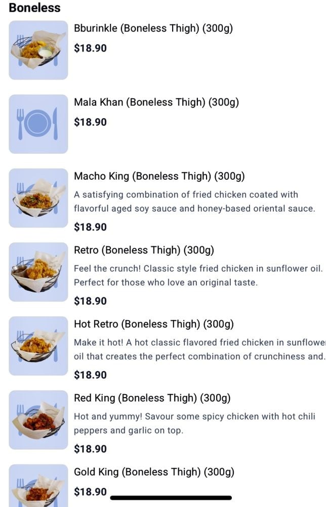Select Retro (Boneless Thigh) item title

[144, 250]
